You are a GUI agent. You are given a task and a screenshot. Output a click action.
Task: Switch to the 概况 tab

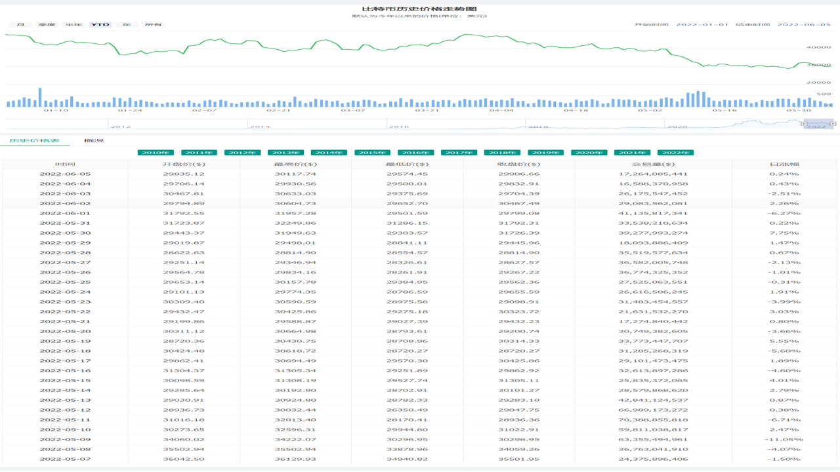point(94,140)
